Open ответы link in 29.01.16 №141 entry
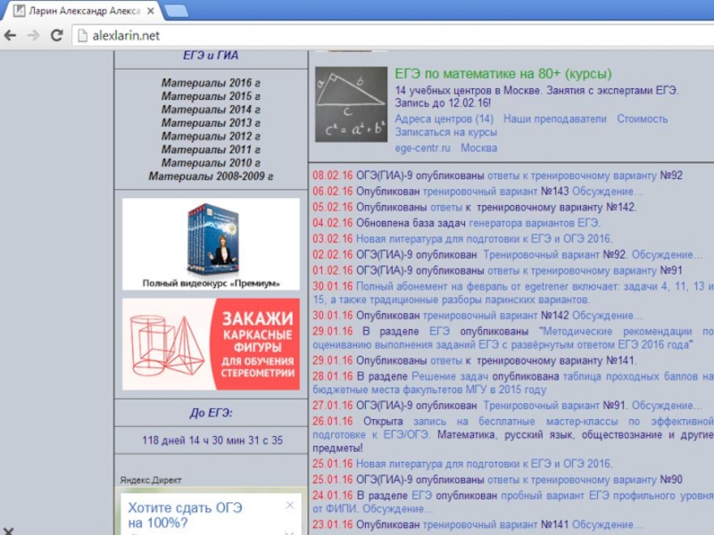Screen dimensions: 714x535 [446, 361]
